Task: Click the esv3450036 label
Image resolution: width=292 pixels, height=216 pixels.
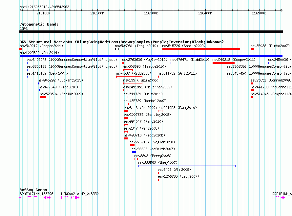Action: [x=280, y=60]
